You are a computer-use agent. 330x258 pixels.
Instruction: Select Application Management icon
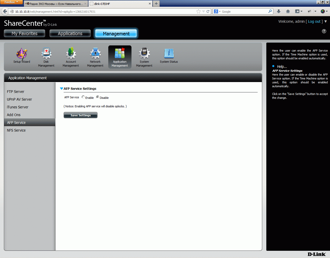pos(120,57)
